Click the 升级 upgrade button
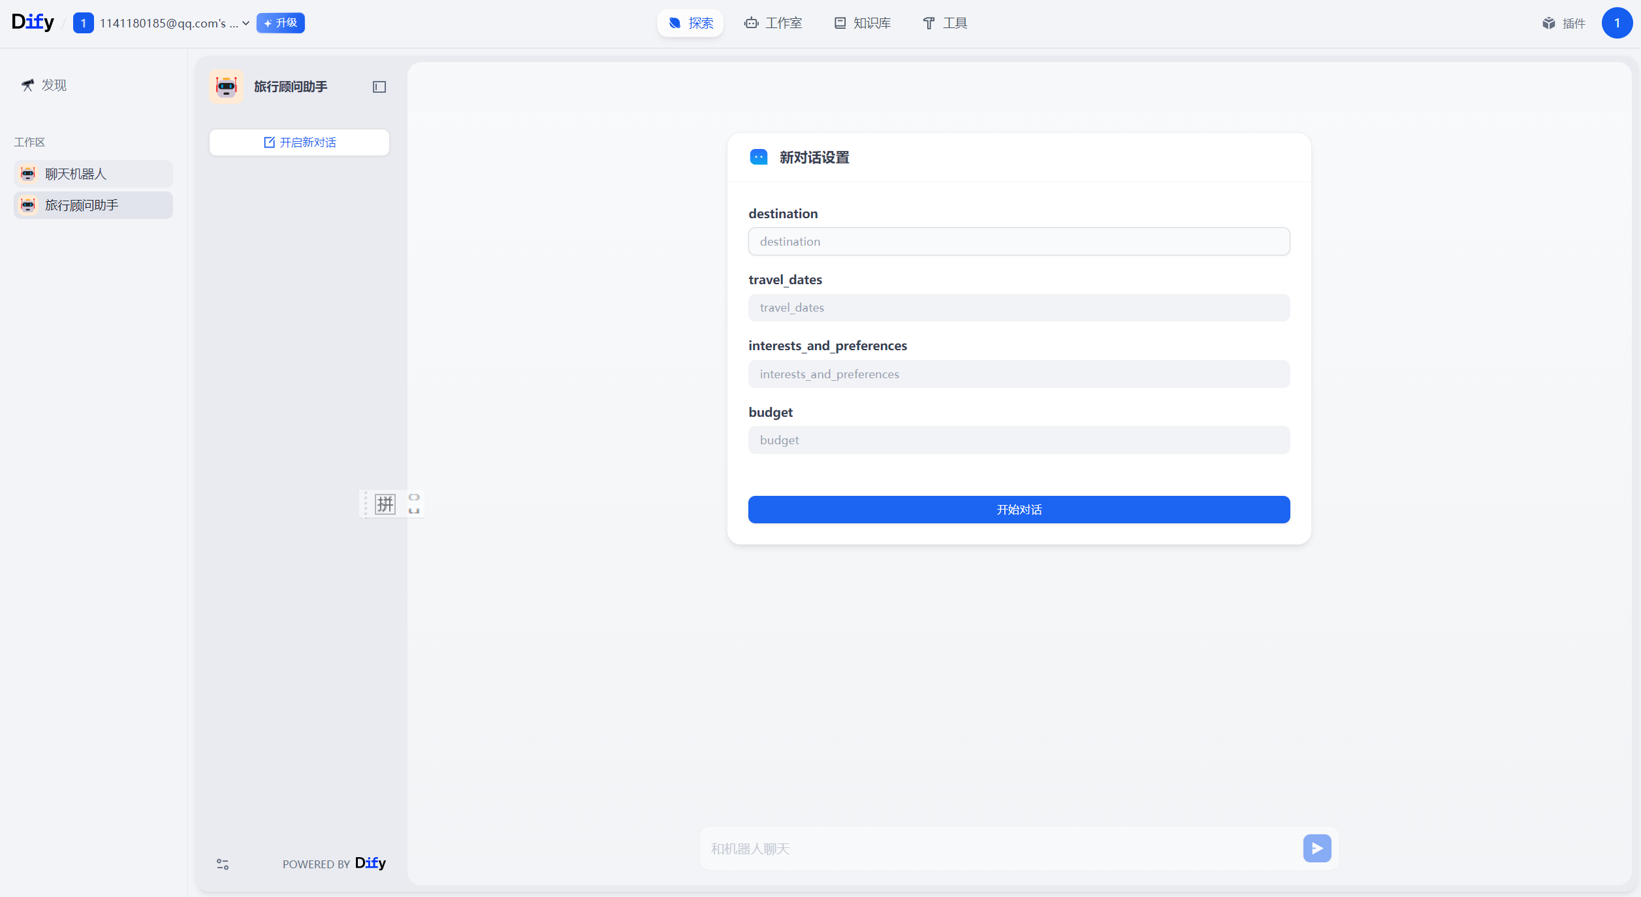 [x=280, y=23]
